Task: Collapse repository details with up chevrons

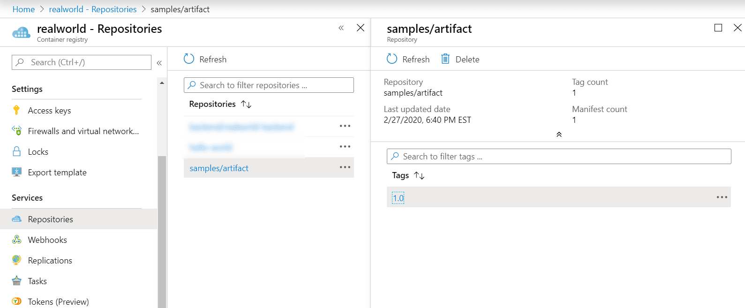Action: click(559, 135)
